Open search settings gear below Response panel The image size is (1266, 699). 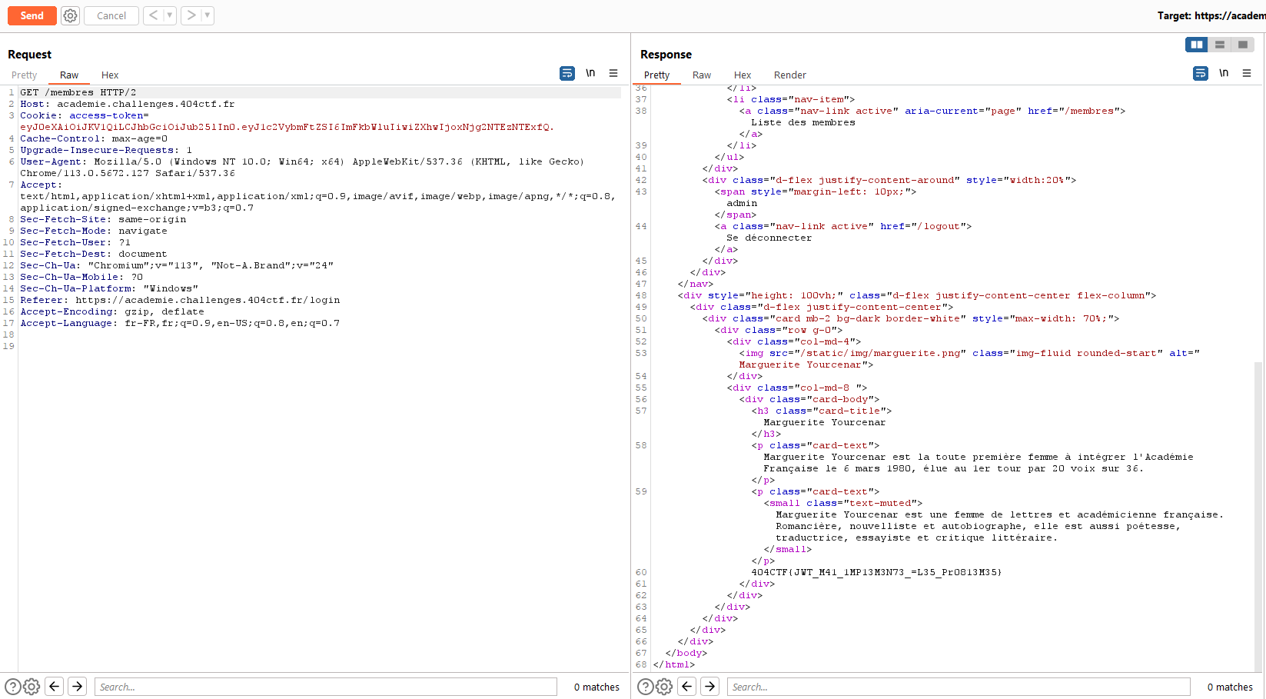(664, 687)
